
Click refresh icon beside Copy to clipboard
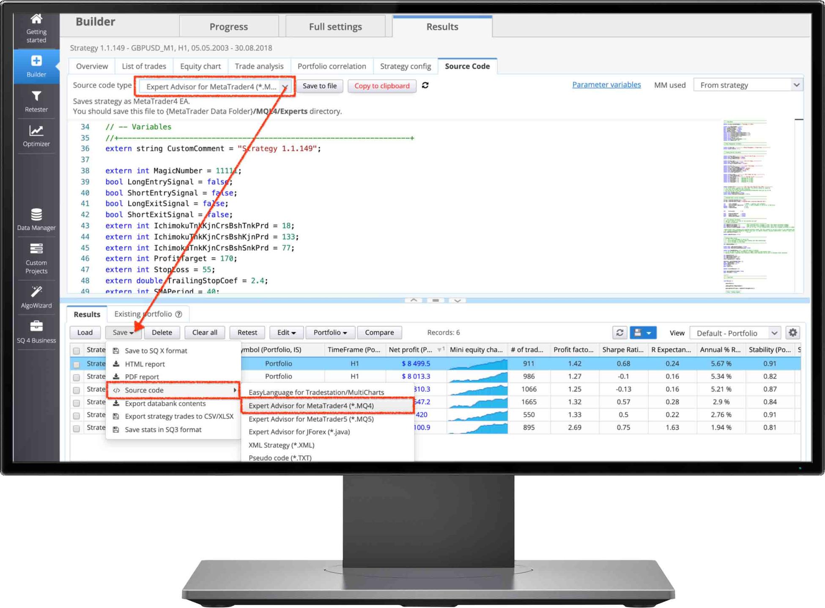(x=425, y=85)
